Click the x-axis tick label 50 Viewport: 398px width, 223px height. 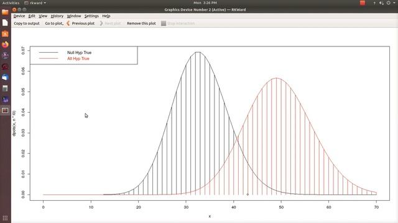[x=281, y=208]
